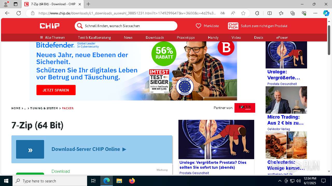Go to HOME breadcrumb
The image size is (332, 186).
[16, 108]
